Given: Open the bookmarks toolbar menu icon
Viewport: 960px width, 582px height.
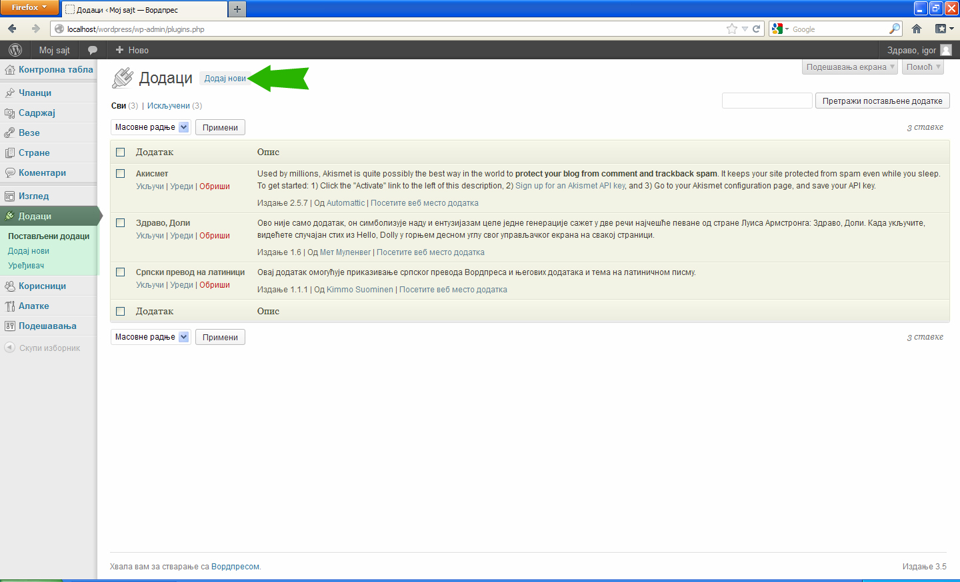Looking at the screenshot, I should [x=944, y=29].
